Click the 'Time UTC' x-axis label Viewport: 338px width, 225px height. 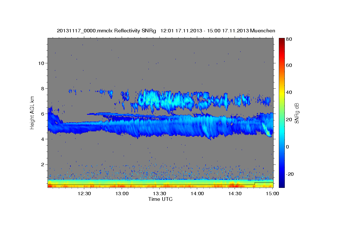click(160, 199)
